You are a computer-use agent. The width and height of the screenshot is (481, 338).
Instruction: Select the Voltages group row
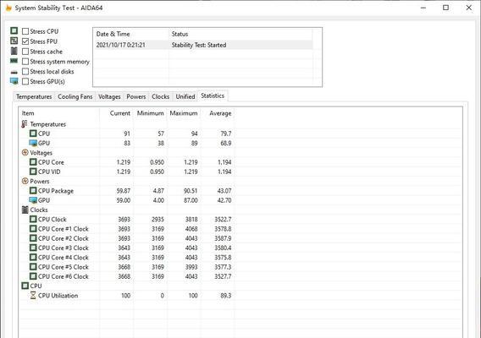(x=41, y=153)
